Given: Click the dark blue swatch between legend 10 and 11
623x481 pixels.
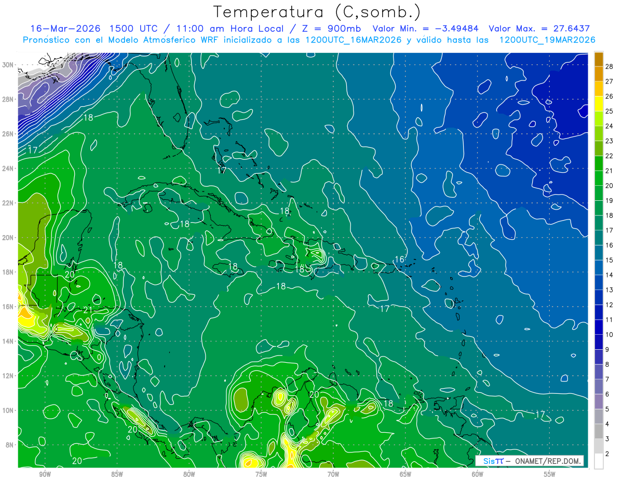Looking at the screenshot, I should 599,327.
